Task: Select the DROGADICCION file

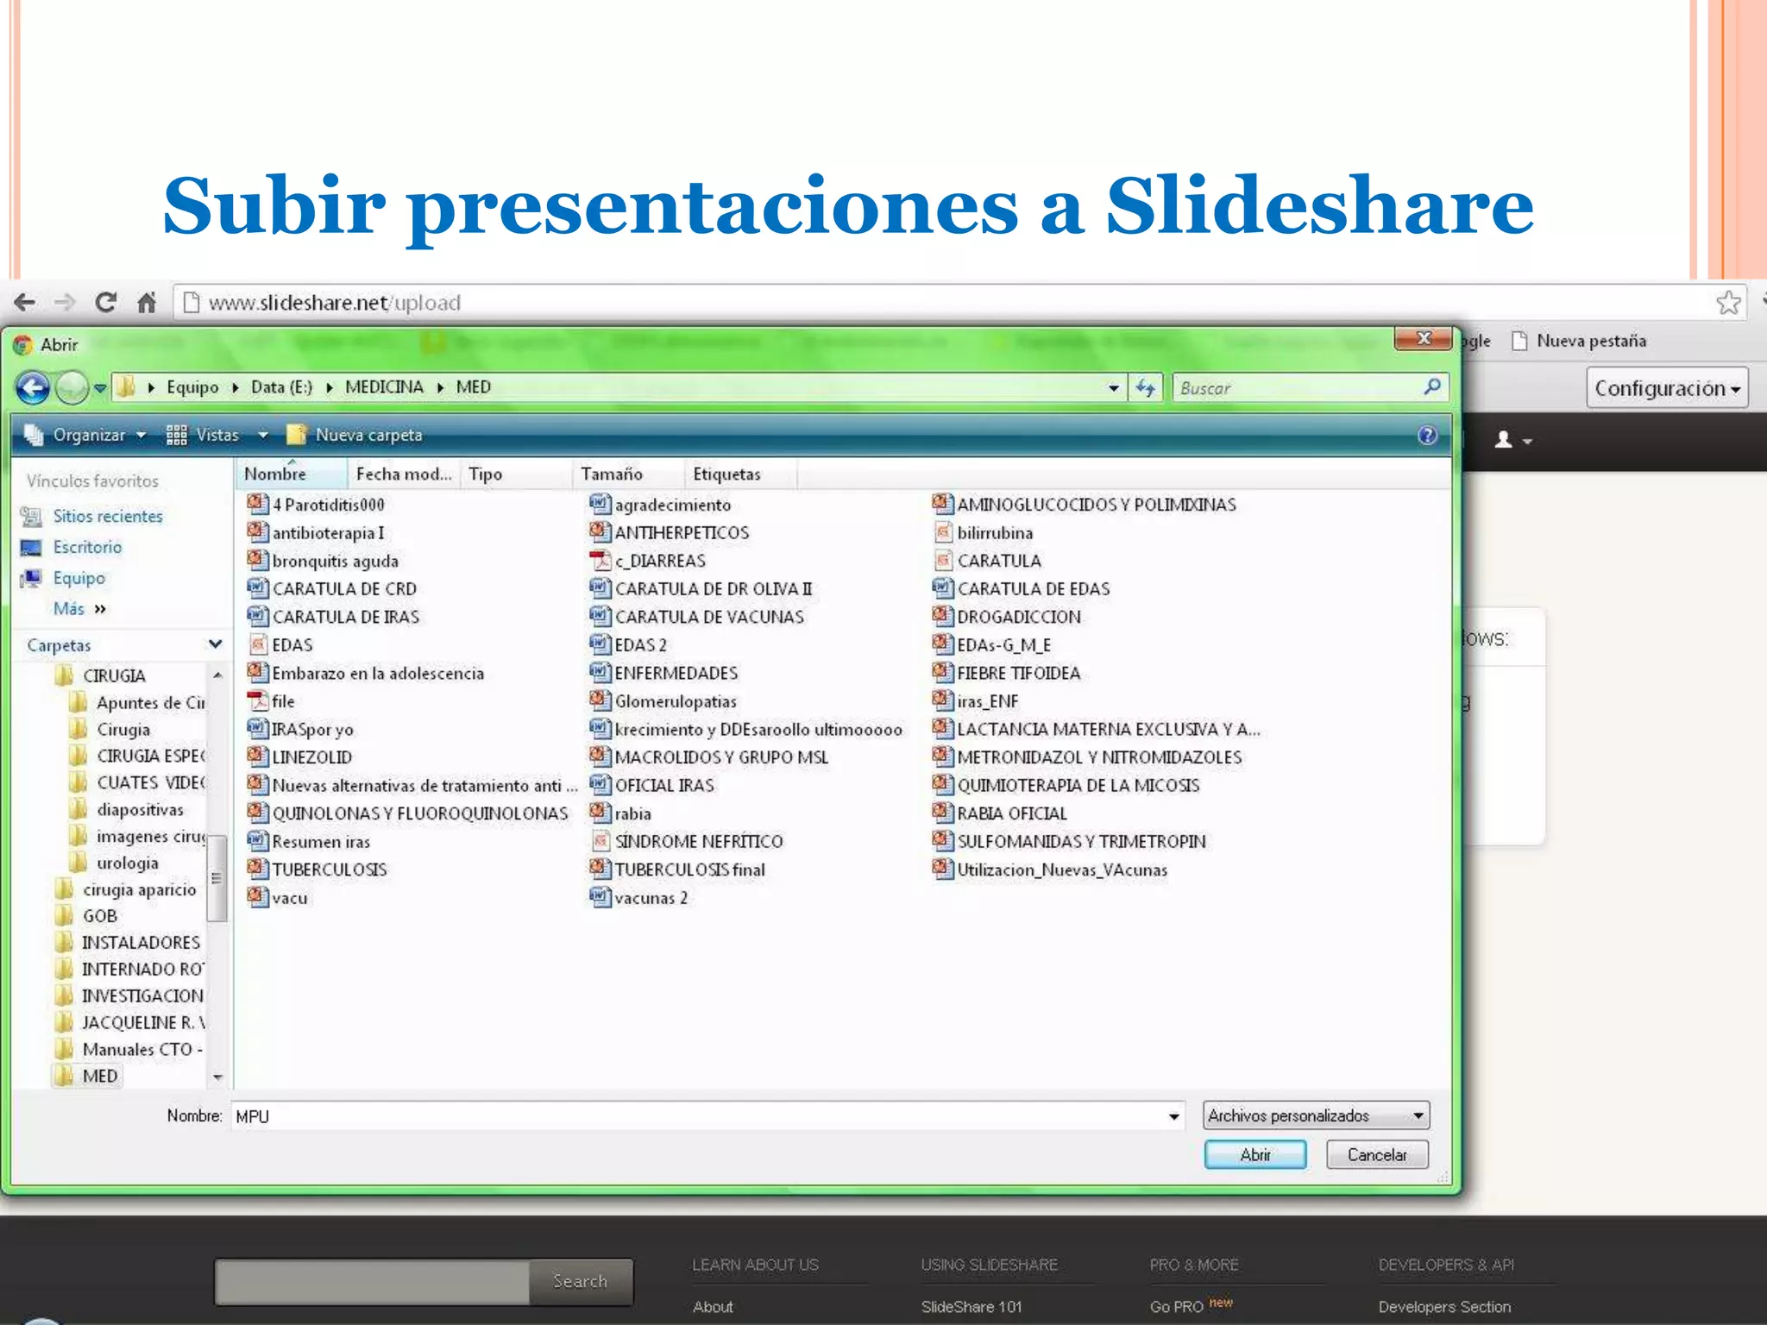Action: (x=1018, y=617)
